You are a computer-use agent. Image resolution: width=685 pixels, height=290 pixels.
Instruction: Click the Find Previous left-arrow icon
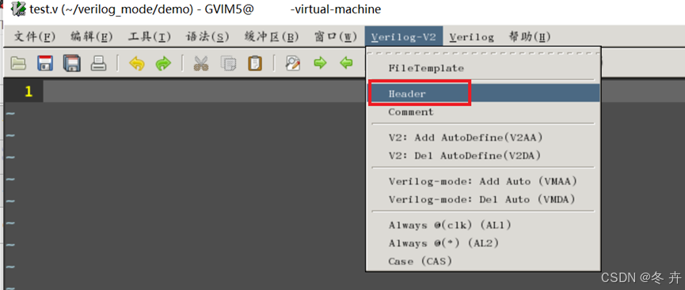pos(346,63)
